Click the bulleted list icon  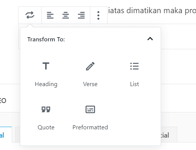(134, 66)
